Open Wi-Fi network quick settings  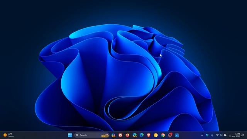217,135
